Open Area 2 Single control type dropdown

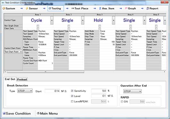(83, 20)
